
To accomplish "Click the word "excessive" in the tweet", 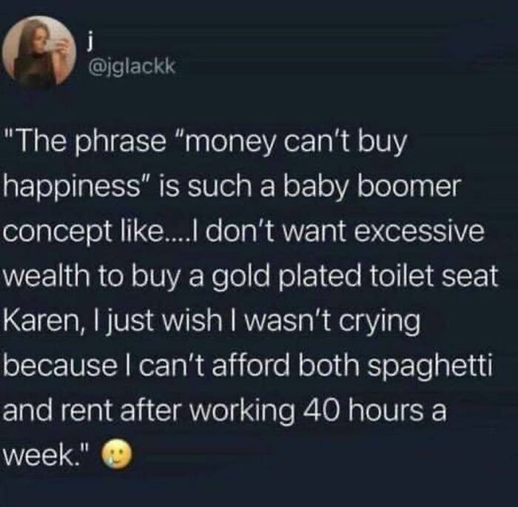I will (419, 232).
